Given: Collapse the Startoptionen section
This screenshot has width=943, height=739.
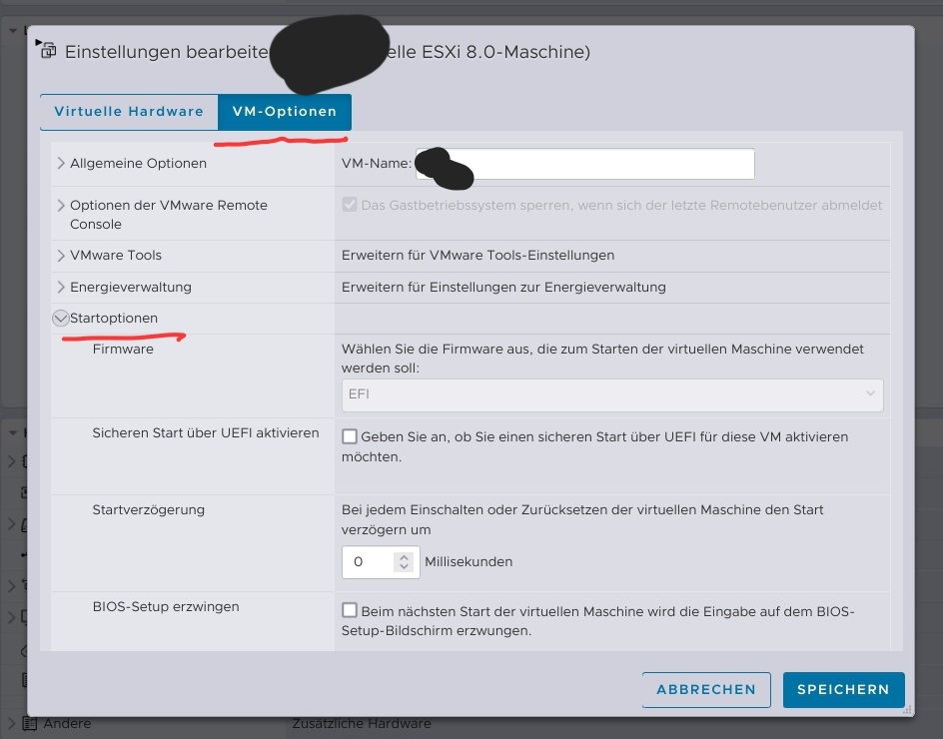Looking at the screenshot, I should [60, 319].
